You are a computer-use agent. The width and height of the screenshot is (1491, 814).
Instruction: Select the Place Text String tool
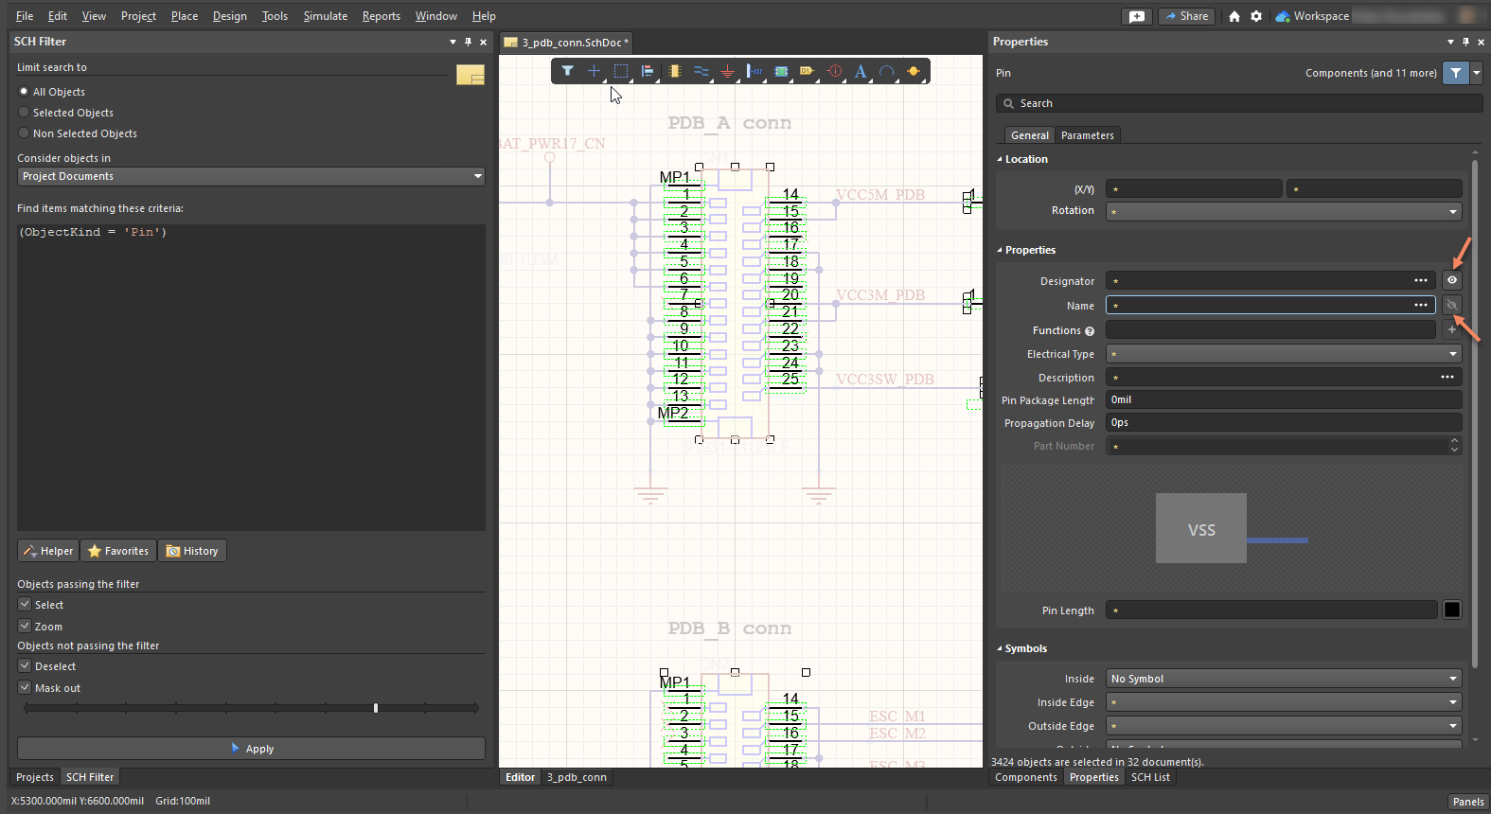click(x=860, y=71)
